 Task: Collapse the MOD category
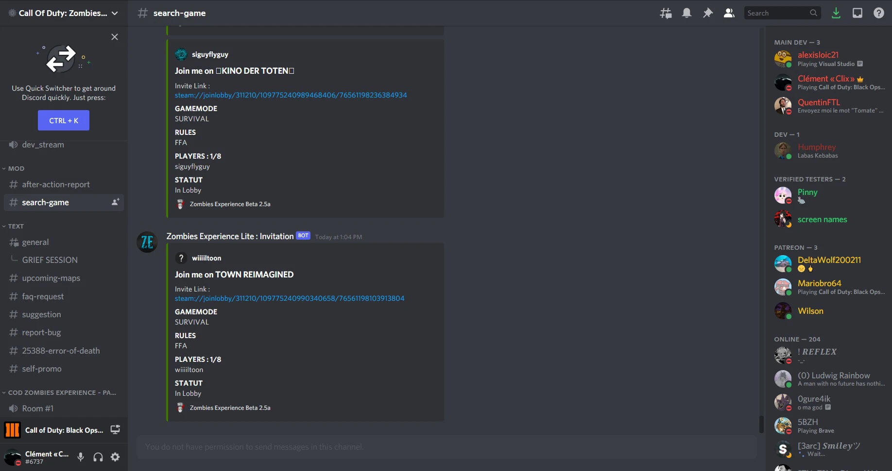[x=13, y=168]
